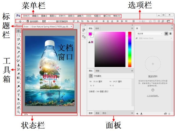The image size is (175, 131).
Task: Click the align top edges icon
Action: [x=74, y=21]
